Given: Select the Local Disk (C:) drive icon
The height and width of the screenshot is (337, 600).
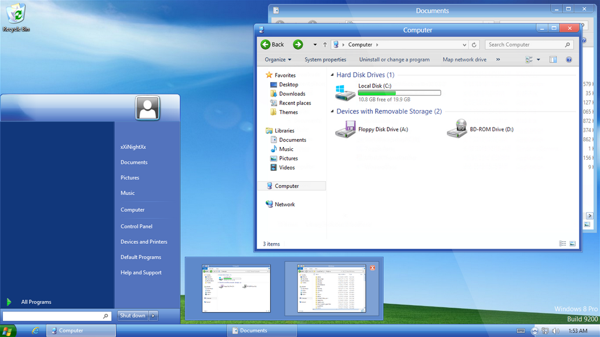Looking at the screenshot, I should [x=345, y=93].
